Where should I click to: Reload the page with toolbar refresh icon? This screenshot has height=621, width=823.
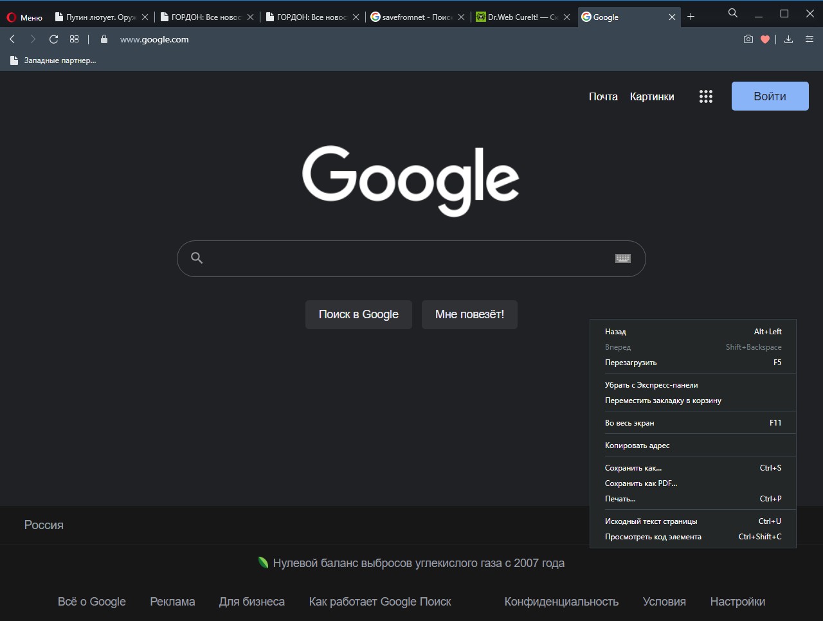(54, 39)
